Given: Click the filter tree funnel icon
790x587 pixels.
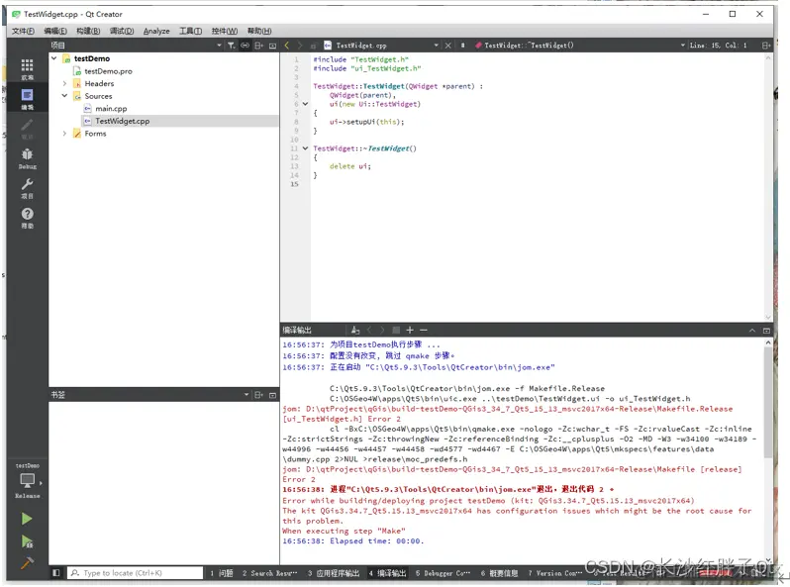Looking at the screenshot, I should 231,46.
